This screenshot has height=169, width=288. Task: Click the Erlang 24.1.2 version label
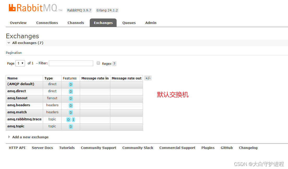point(107,10)
